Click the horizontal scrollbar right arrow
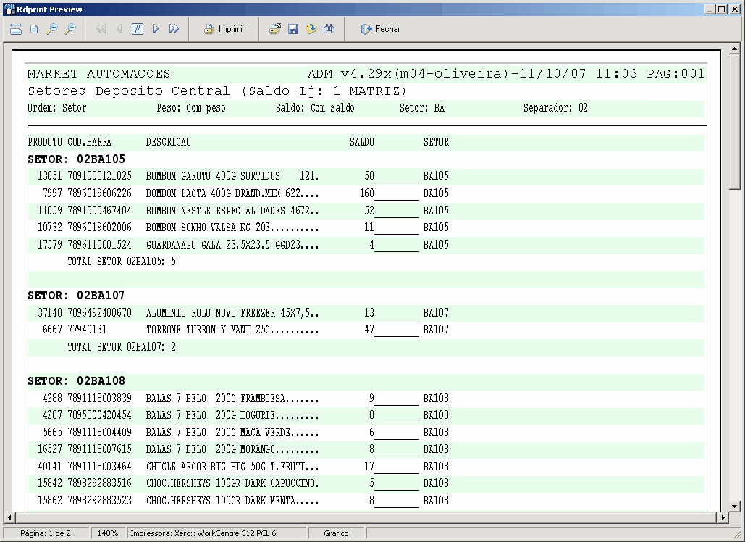Image resolution: width=745 pixels, height=542 pixels. (x=723, y=517)
